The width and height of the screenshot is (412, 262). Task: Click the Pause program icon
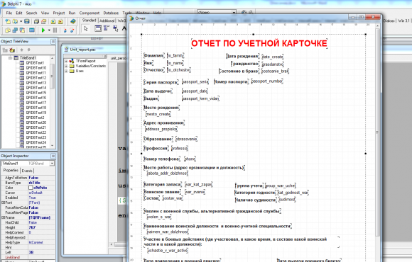pyautogui.click(x=55, y=30)
